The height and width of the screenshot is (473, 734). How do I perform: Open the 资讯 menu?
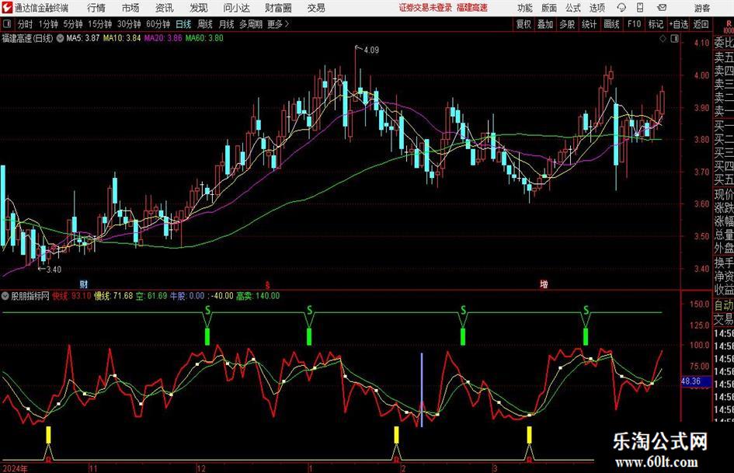[x=165, y=8]
